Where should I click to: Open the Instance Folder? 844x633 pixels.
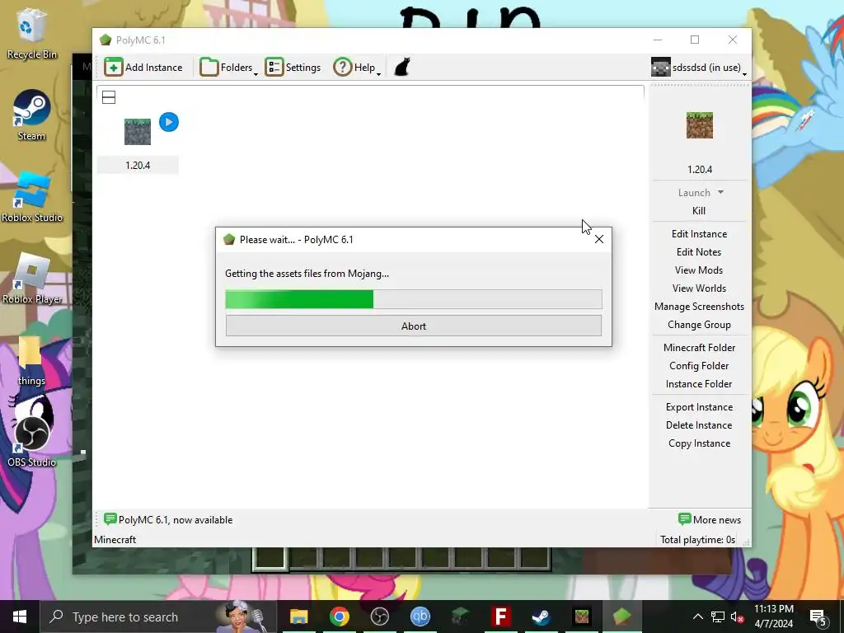coord(699,384)
